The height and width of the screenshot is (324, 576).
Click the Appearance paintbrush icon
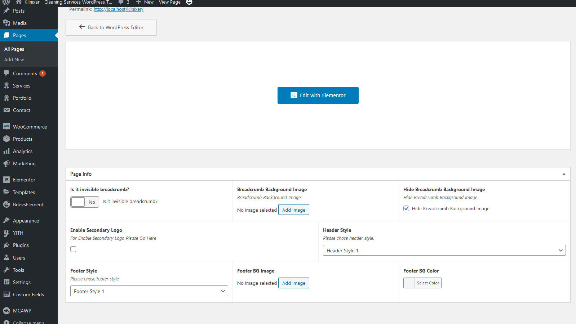coord(6,221)
